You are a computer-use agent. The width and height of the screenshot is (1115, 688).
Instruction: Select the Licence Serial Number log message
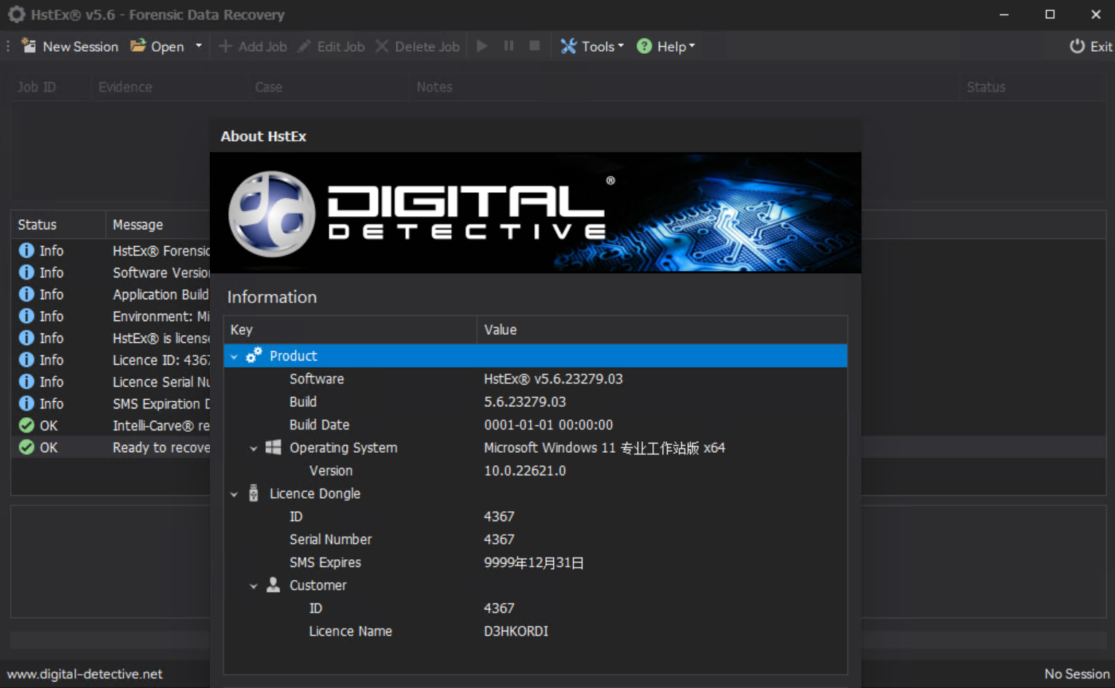pos(161,381)
